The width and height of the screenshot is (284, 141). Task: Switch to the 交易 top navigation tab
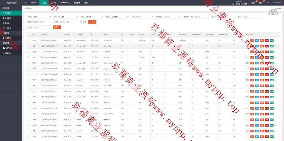54,2
